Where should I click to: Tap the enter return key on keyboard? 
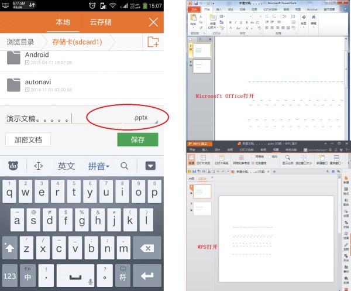click(x=147, y=276)
